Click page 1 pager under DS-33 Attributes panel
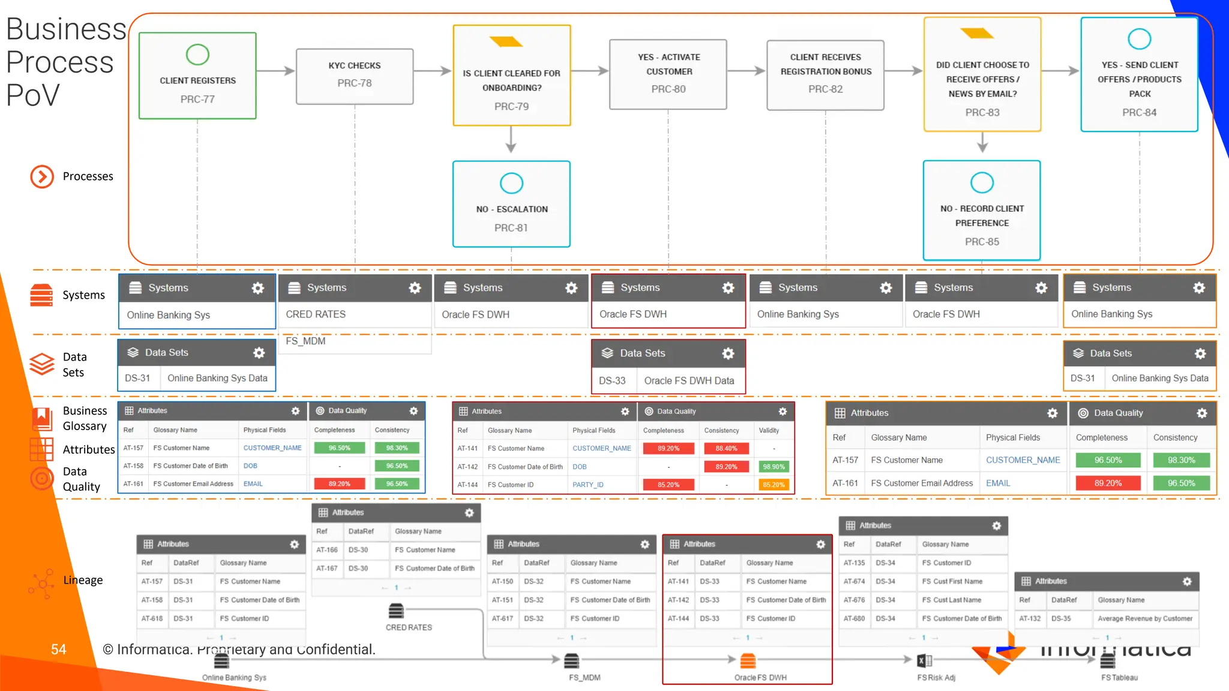This screenshot has height=691, width=1229. pos(748,638)
